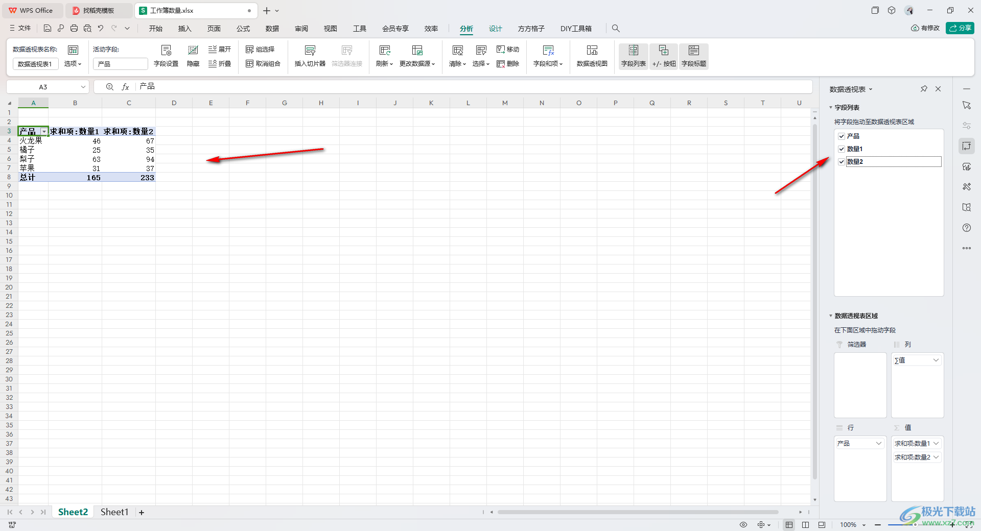The height and width of the screenshot is (531, 981).
Task: Open the 字段设置 field settings dialog
Action: [x=166, y=56]
